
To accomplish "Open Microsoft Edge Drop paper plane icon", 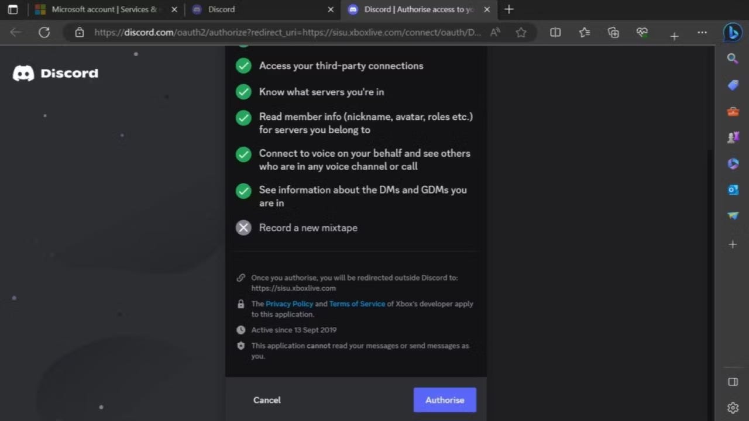I will (x=733, y=216).
